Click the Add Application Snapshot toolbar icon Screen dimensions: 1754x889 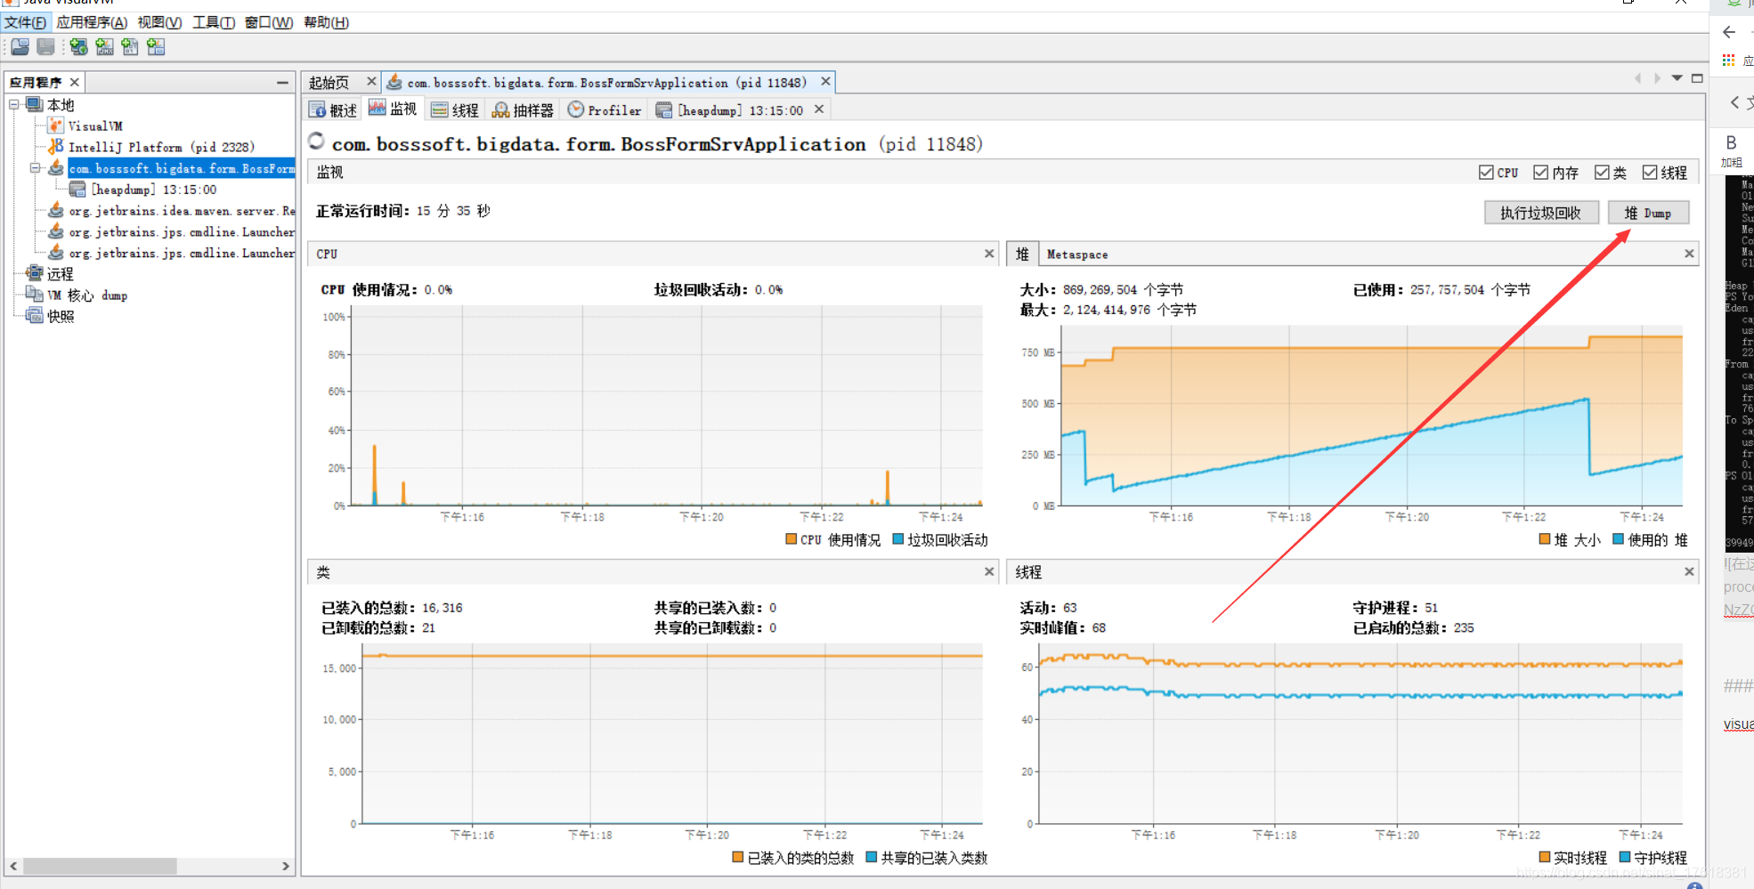[x=156, y=46]
